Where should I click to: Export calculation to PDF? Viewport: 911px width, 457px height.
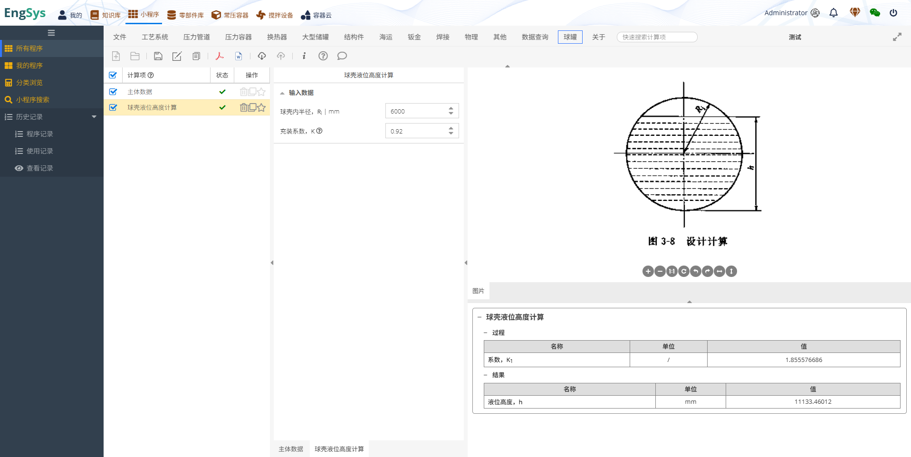click(x=220, y=56)
